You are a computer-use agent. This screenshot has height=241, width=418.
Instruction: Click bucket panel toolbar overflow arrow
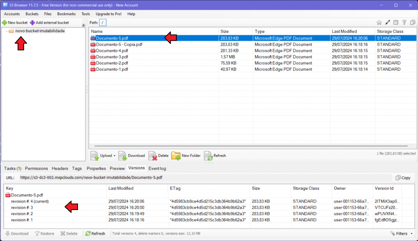[x=83, y=25]
